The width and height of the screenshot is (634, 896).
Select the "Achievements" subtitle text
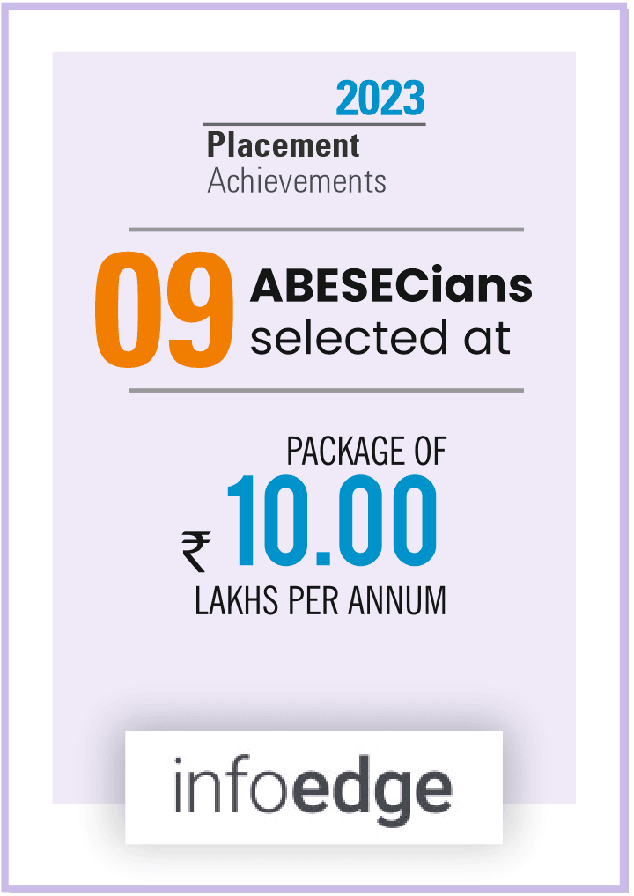(x=297, y=181)
